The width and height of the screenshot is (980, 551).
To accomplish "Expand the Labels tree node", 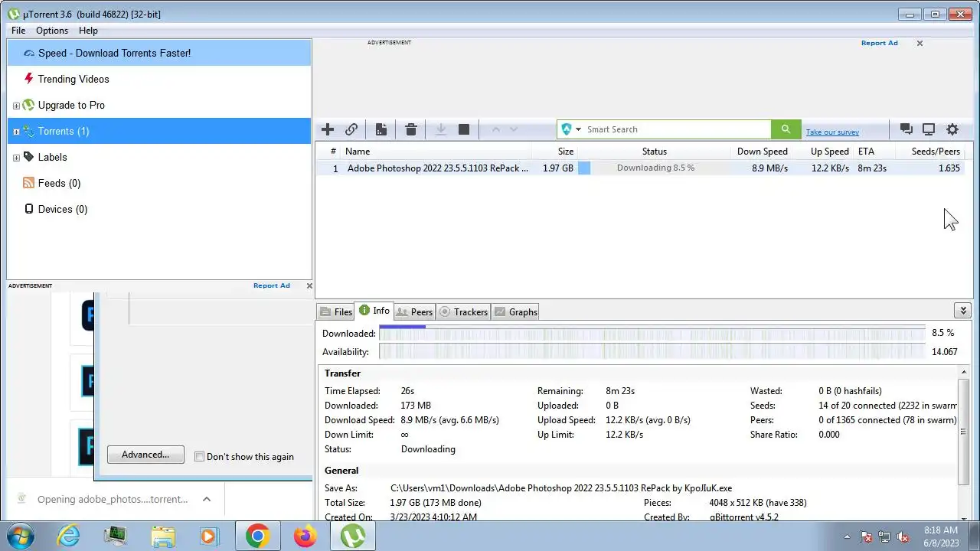I will click(16, 158).
